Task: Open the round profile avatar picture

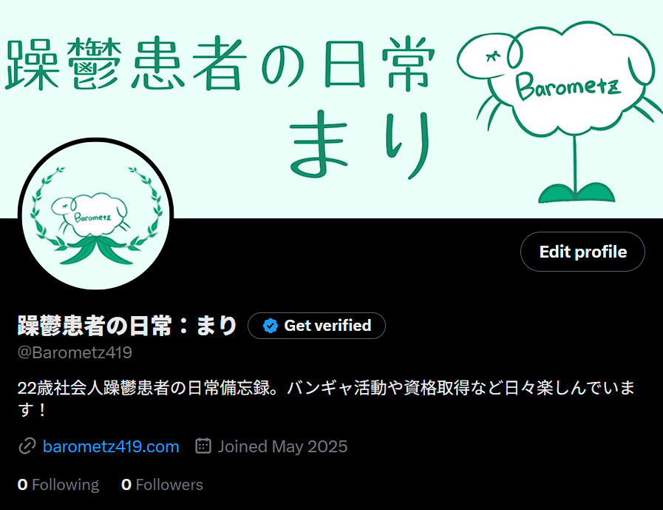Action: (x=95, y=216)
